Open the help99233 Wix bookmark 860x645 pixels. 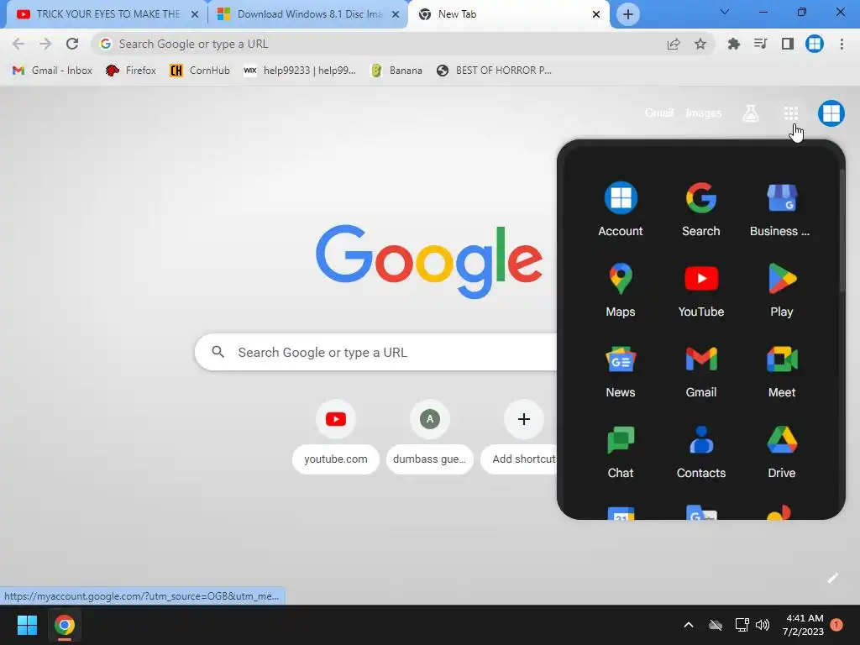coord(300,71)
